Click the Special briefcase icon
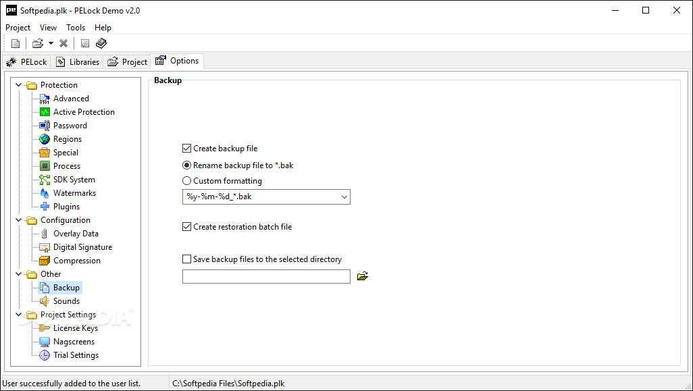 click(45, 153)
